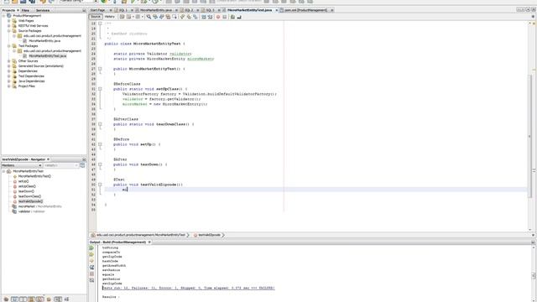Click the Uncomment lines icon

click(239, 17)
